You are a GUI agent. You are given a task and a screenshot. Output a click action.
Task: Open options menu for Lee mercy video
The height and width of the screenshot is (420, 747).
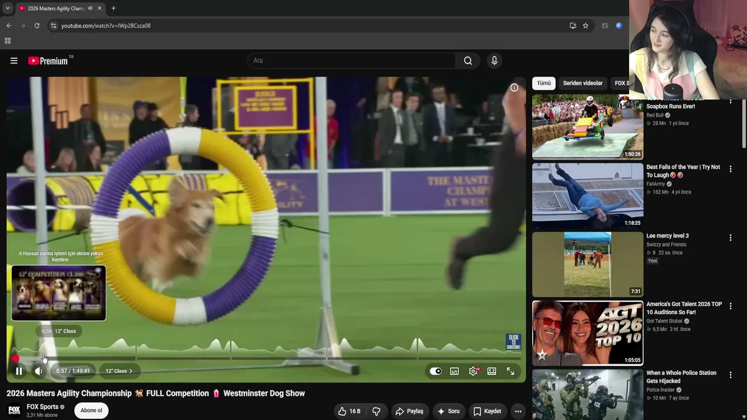coord(731,238)
